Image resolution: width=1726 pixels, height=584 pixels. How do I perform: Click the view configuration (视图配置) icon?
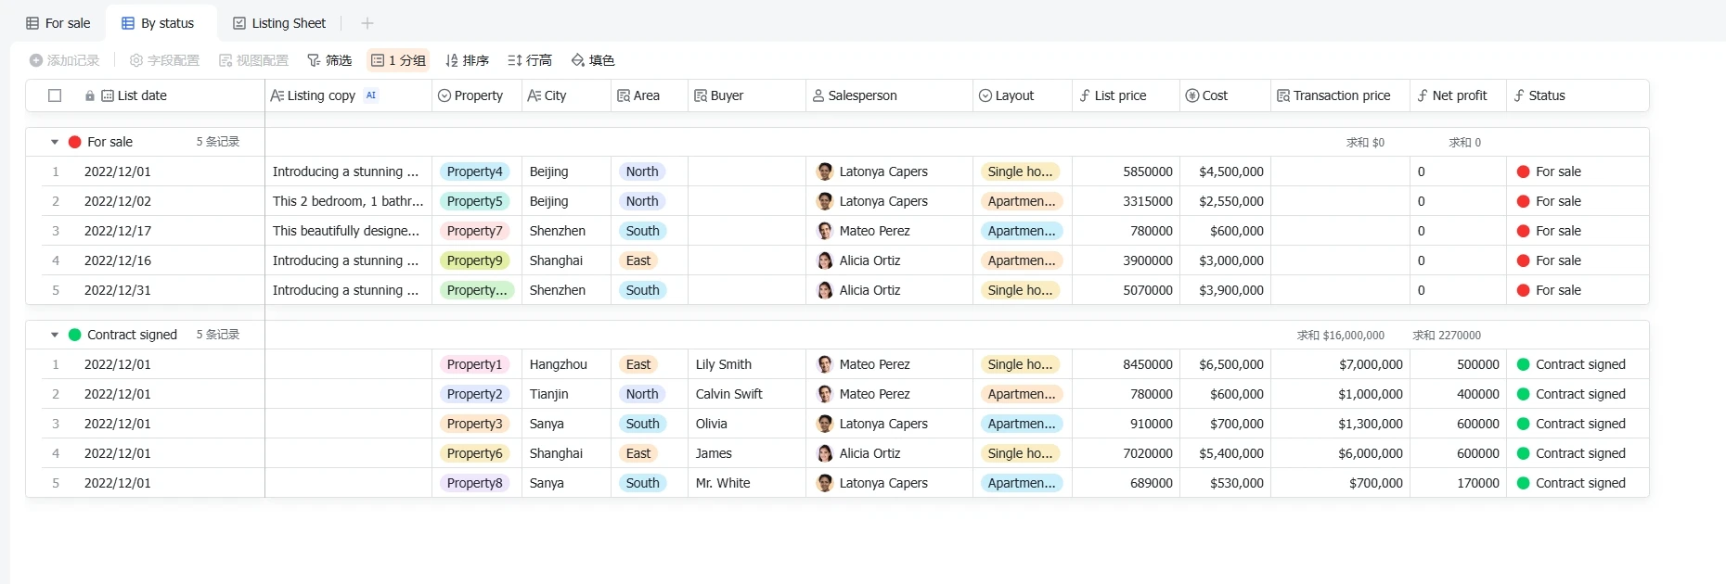225,60
